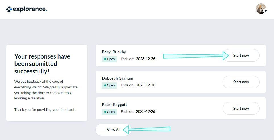
Task: Click the Beryl Buckby name
Action: (x=114, y=52)
